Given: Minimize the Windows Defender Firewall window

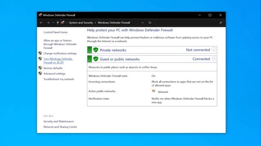Looking at the screenshot, I should 199,15.
